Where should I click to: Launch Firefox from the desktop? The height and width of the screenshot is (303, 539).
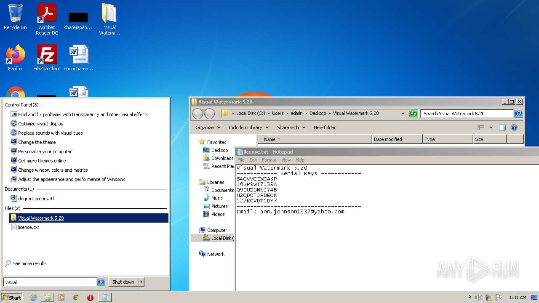[x=15, y=58]
